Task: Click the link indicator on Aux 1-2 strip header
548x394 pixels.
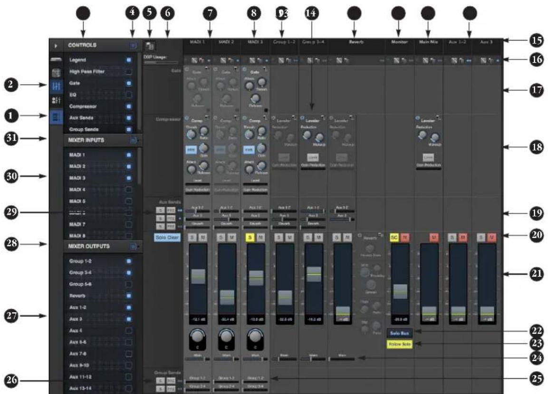Action: (469, 60)
